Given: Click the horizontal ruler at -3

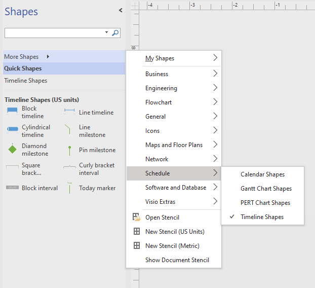Looking at the screenshot, I should coord(192,5).
